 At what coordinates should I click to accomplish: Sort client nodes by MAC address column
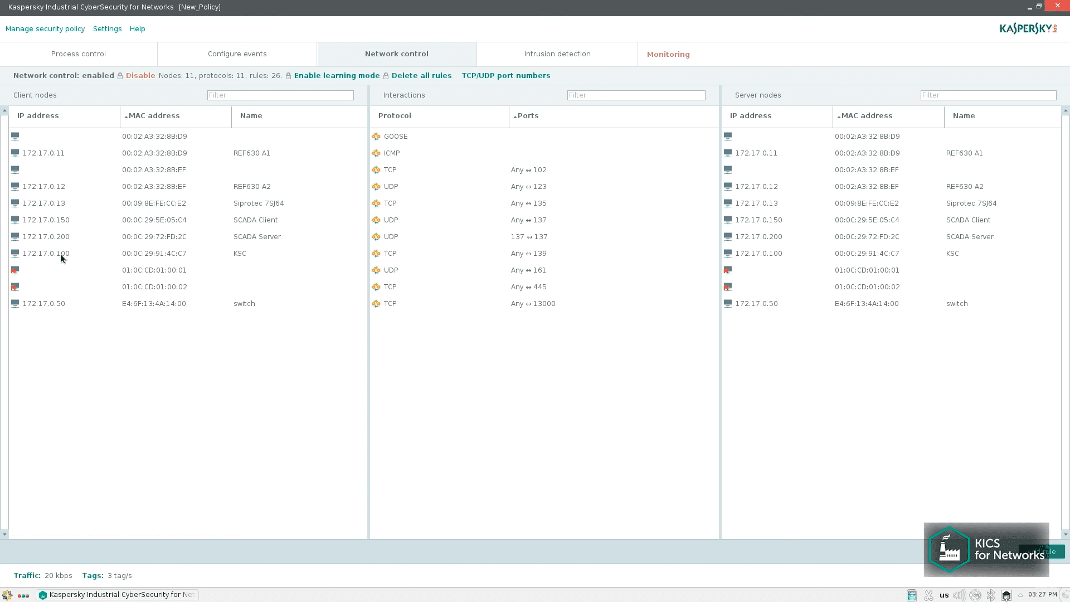[x=154, y=116]
